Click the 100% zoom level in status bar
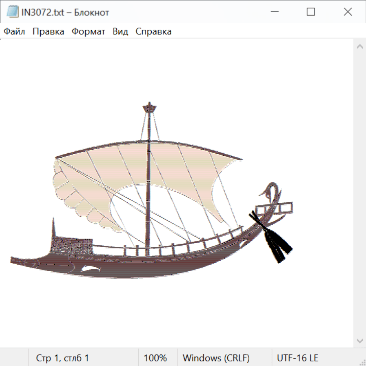 [155, 358]
